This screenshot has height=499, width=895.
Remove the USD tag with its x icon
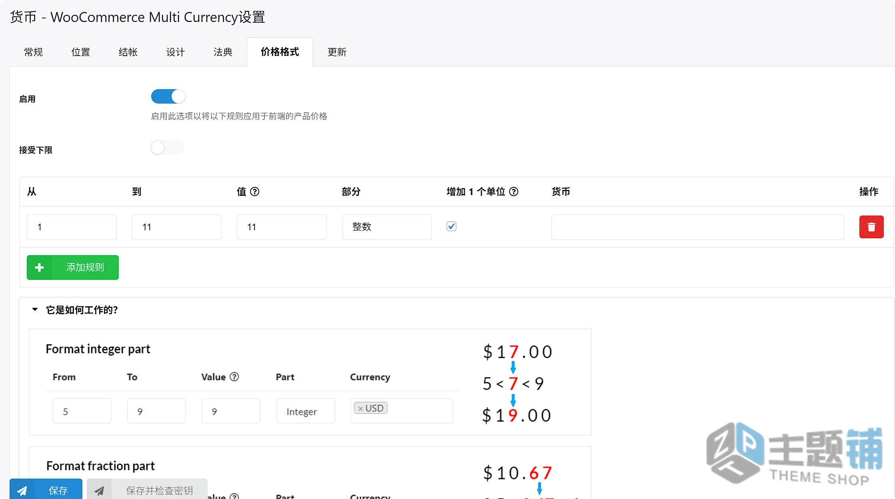(360, 408)
